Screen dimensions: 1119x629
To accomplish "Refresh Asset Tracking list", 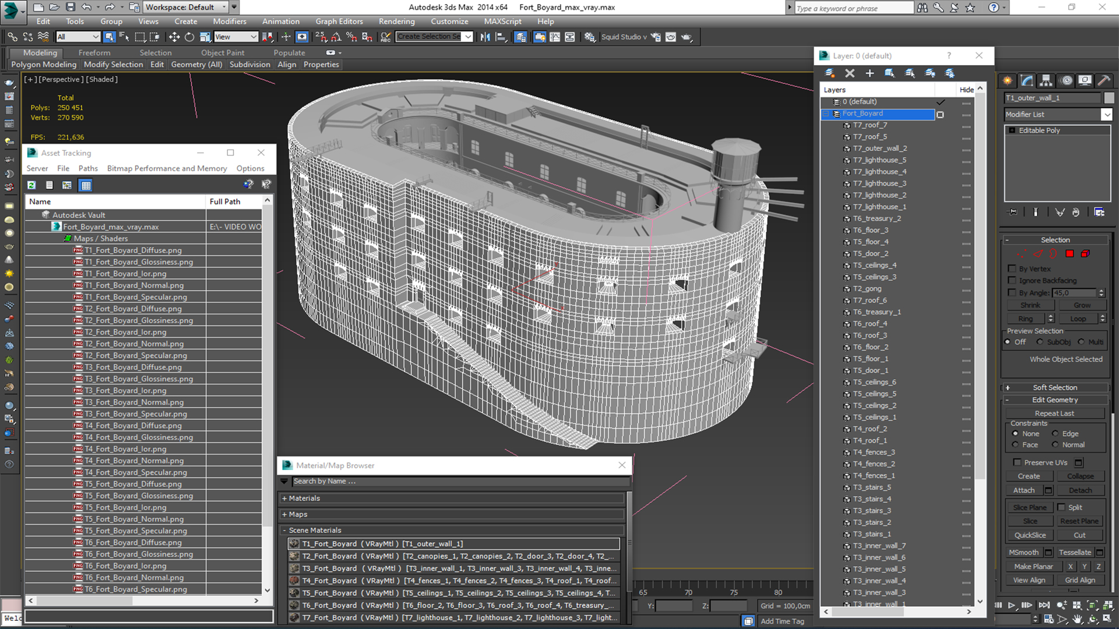I will pyautogui.click(x=31, y=185).
